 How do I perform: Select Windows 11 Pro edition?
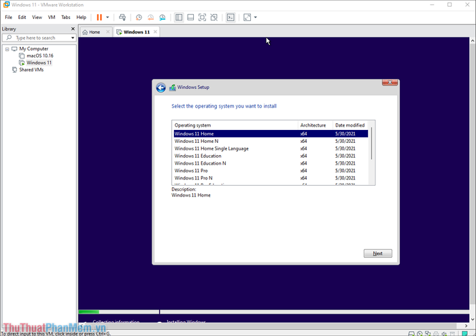[x=271, y=171]
